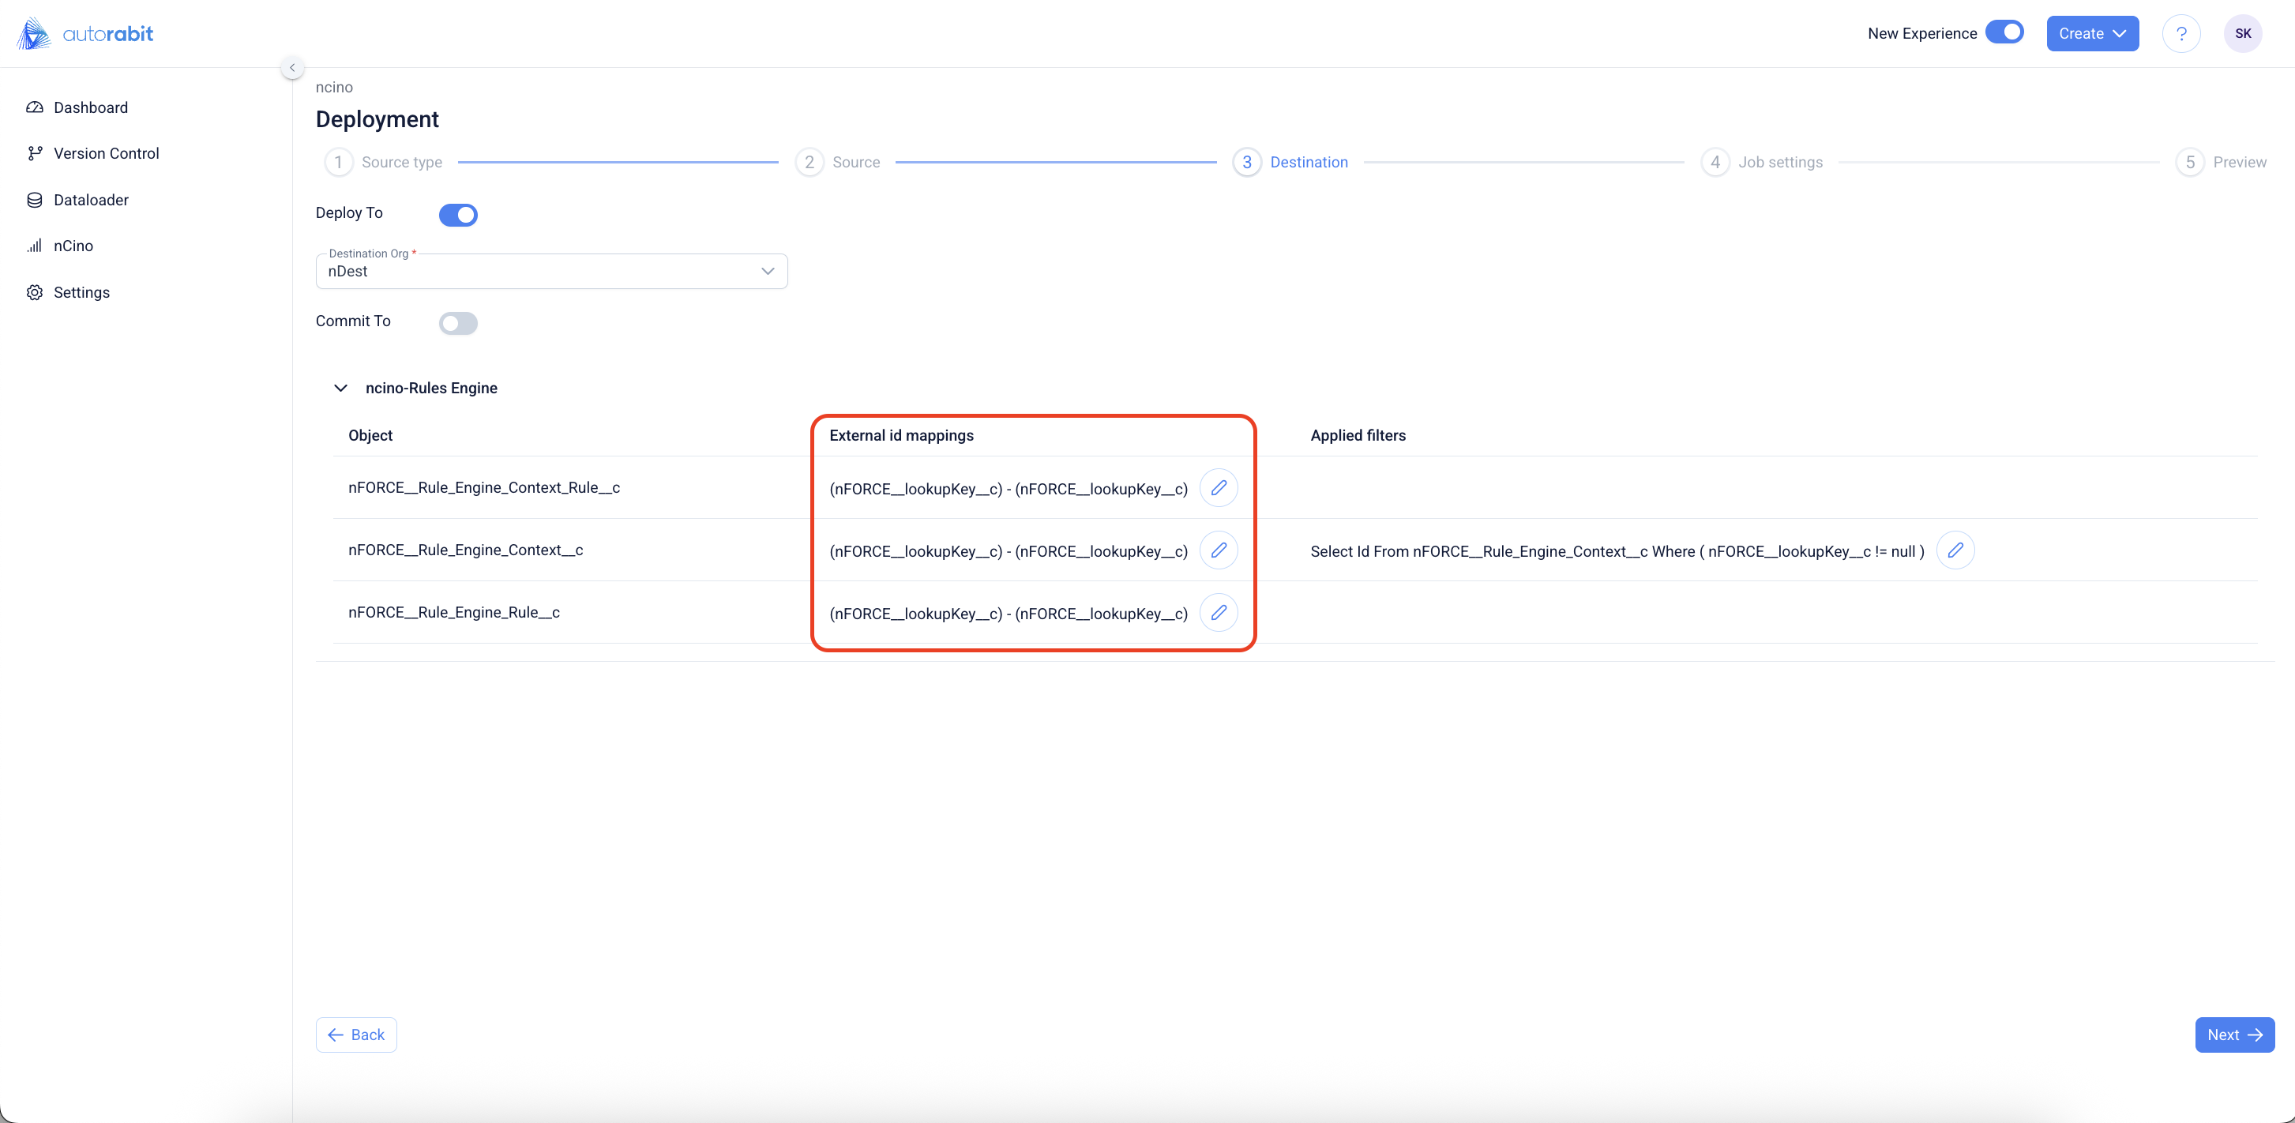Collapse the left sidebar arrow
Viewport: 2295px width, 1123px height.
coord(292,68)
